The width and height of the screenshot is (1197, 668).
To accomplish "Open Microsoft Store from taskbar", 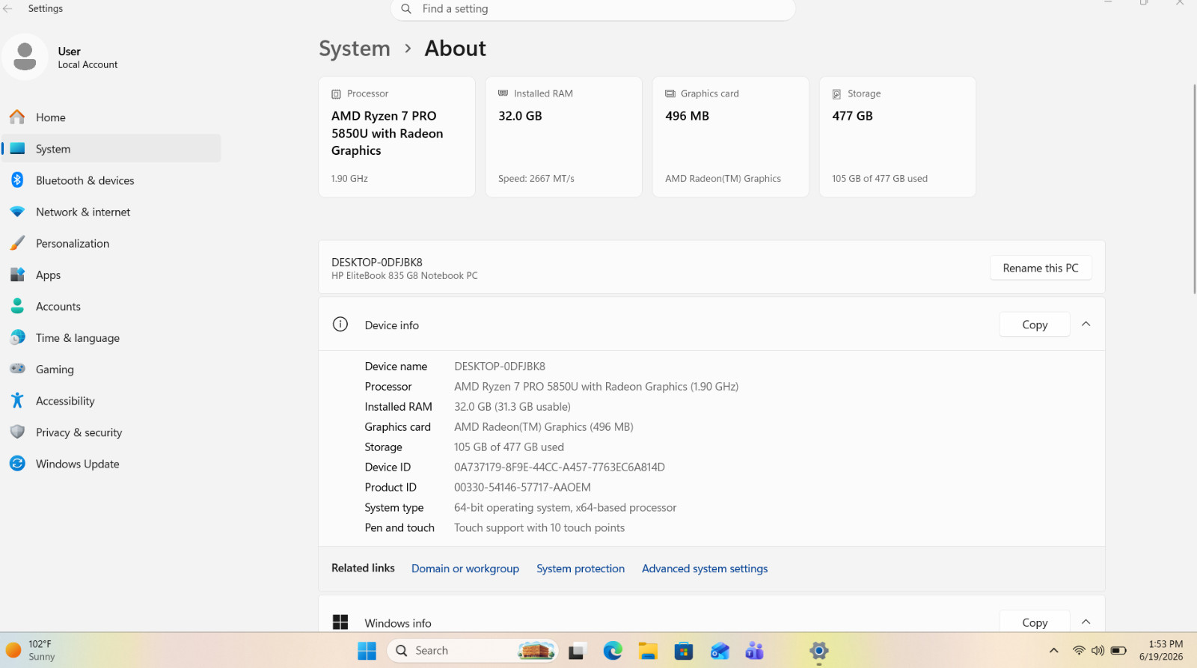I will click(684, 651).
